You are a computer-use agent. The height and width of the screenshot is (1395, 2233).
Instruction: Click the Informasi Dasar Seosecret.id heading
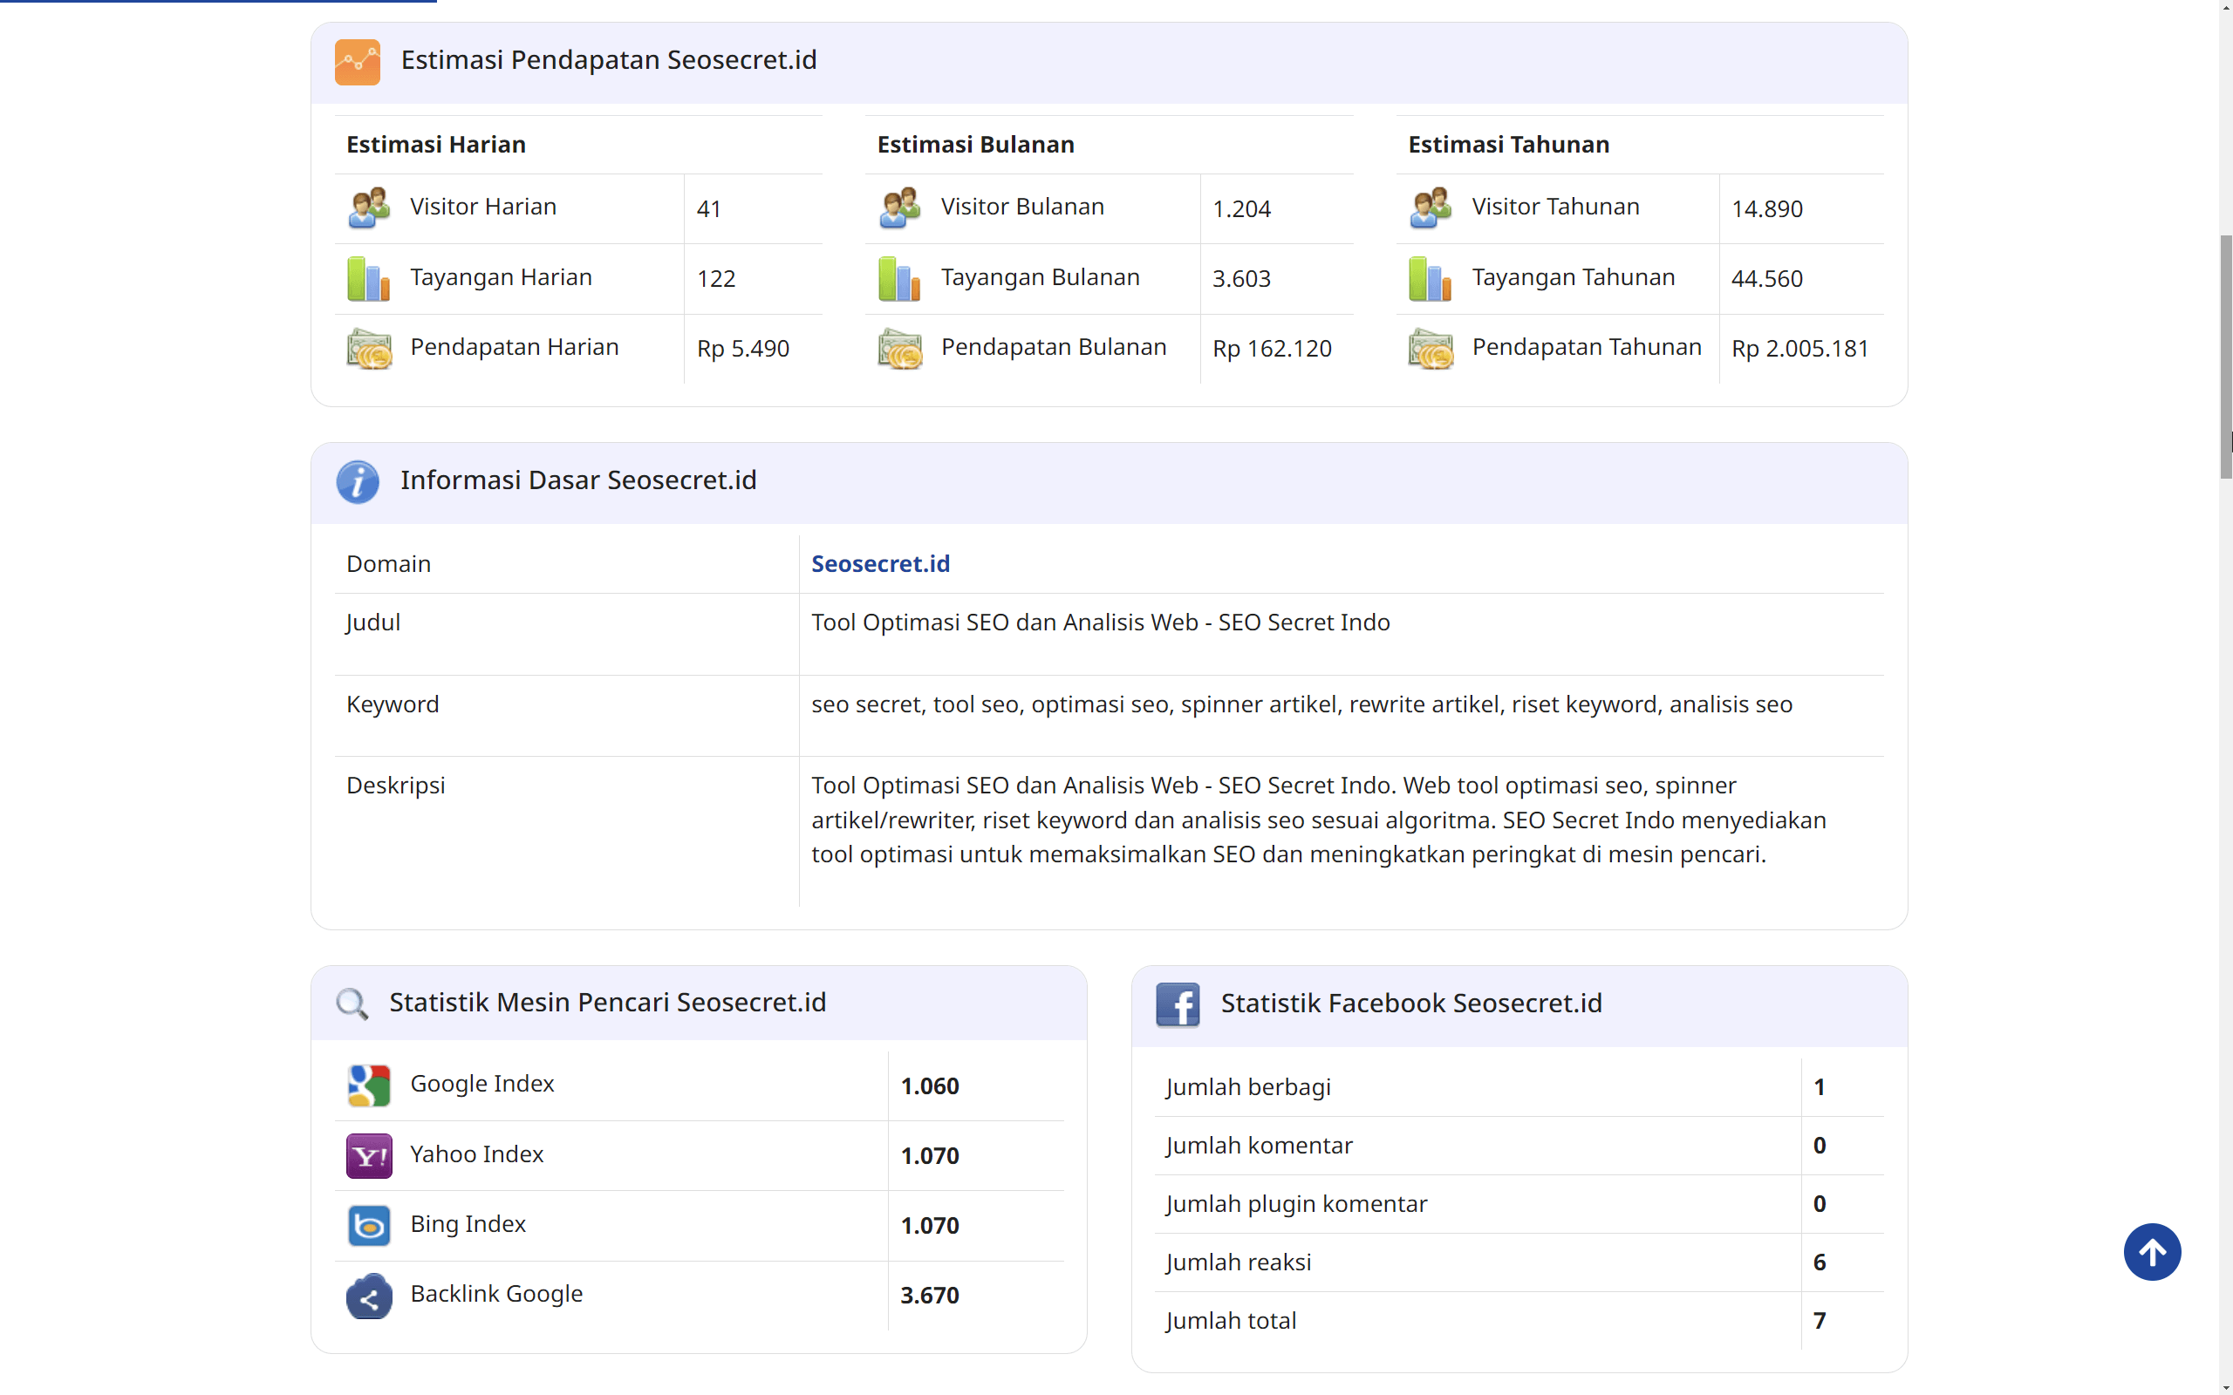pos(577,480)
